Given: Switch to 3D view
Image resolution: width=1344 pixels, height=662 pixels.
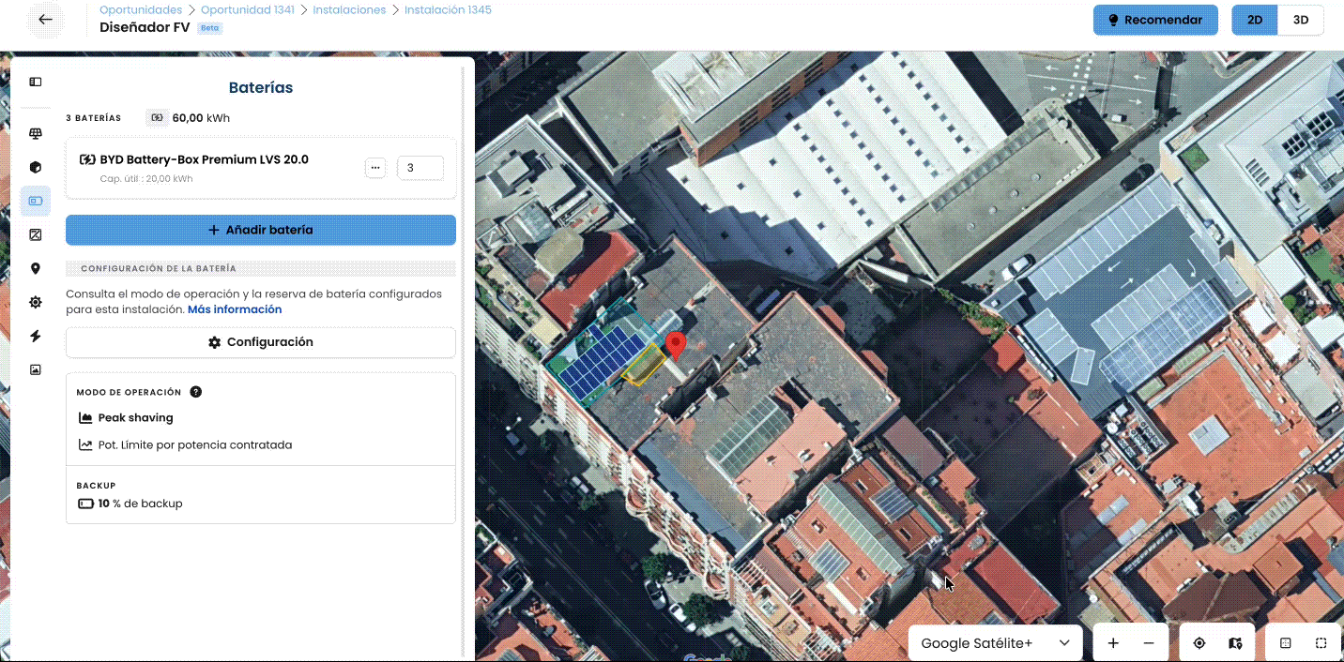Looking at the screenshot, I should (1301, 20).
